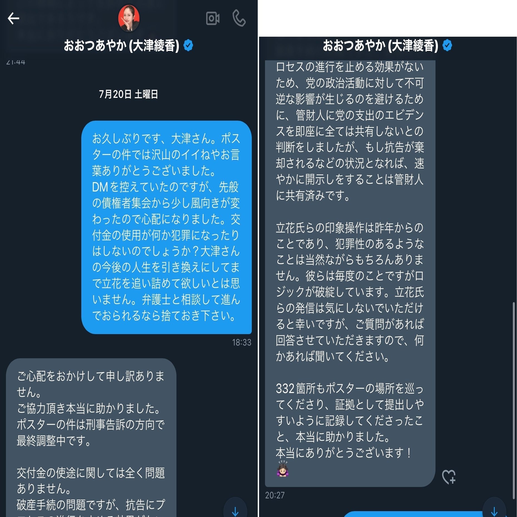Viewport: 517px width, 517px height.
Task: Select the blue message starting お久しぶりです
Action: point(166,227)
